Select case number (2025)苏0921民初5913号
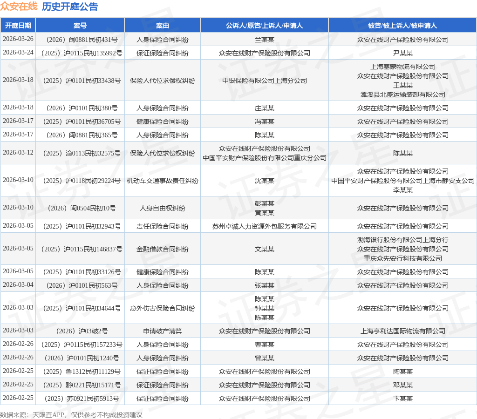Screen dimensions: 477x419 point(82,399)
